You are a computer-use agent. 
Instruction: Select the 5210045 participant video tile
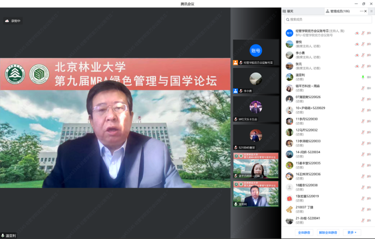coord(256,137)
